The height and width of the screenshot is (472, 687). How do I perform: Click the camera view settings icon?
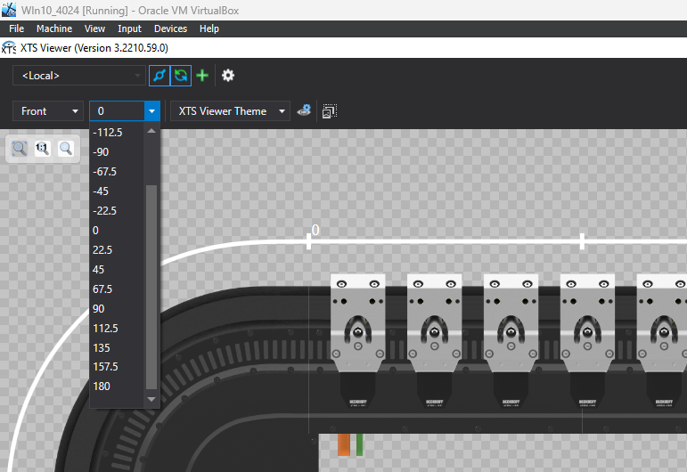pyautogui.click(x=304, y=110)
